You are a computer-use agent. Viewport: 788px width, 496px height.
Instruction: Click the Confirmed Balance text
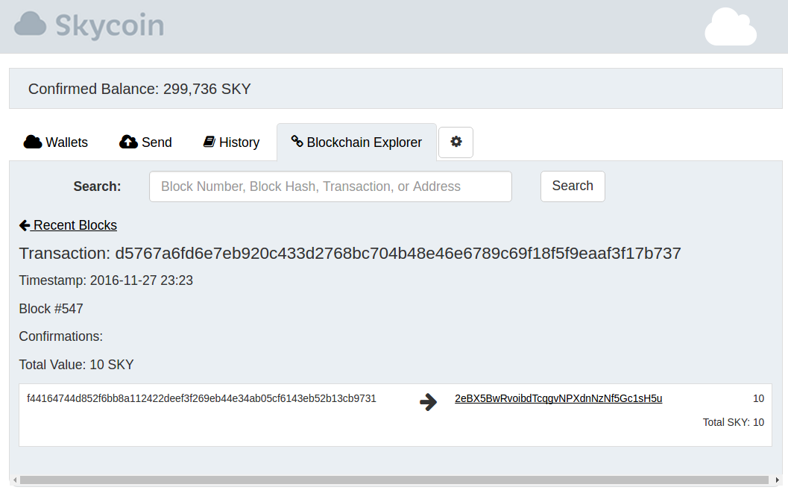pos(139,90)
